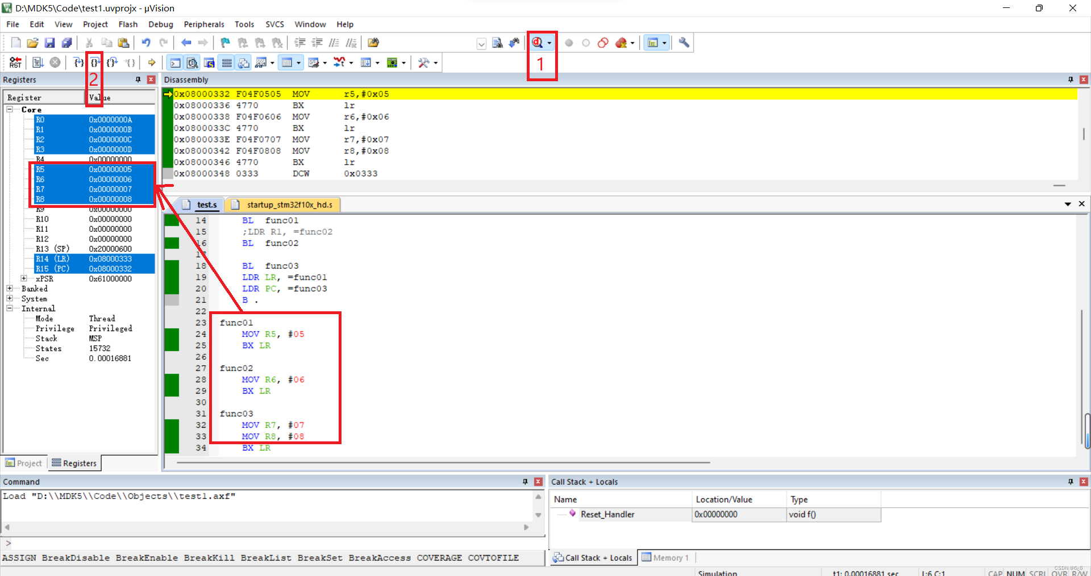Screen dimensions: 1091x576
Task: Toggle auto-hide pin on Call Stack panel
Action: (x=1071, y=482)
